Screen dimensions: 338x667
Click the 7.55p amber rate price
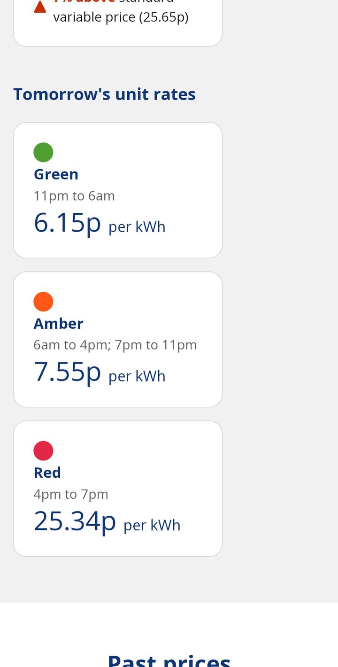(67, 372)
